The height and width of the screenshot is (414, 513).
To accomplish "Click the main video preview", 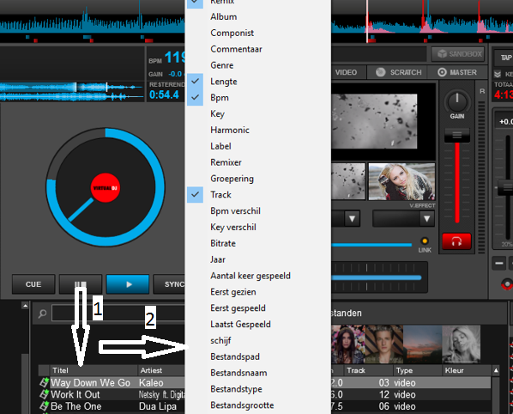I will click(x=374, y=121).
